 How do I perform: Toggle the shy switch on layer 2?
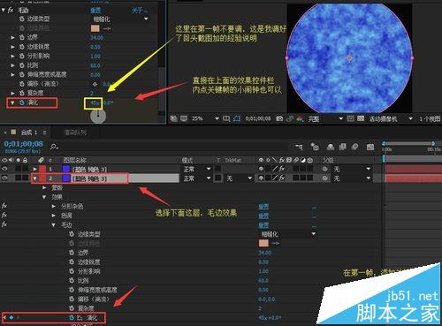262,178
